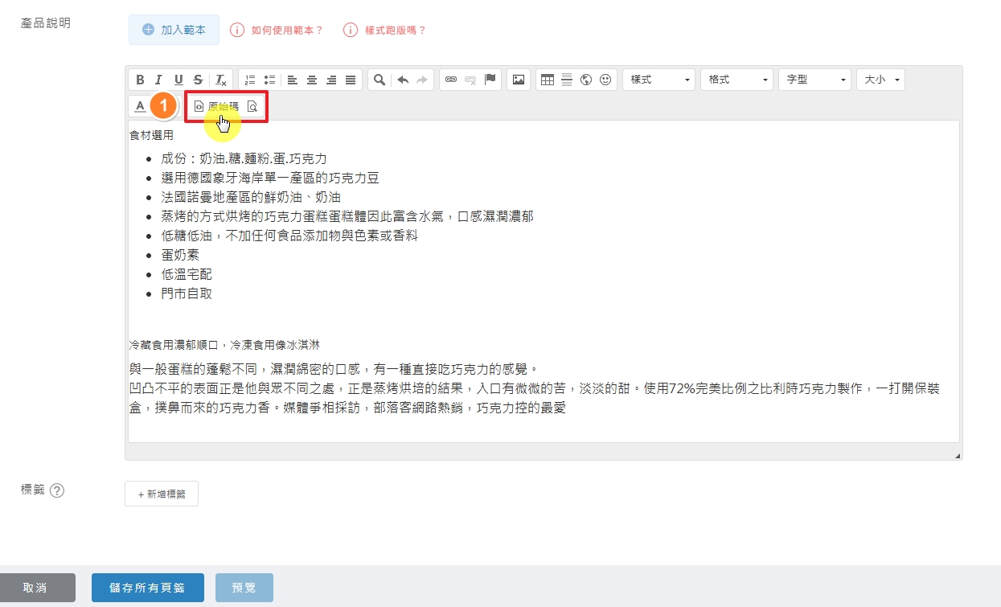Screen dimensions: 1001x607
Task: Justify the text alignment
Action: [351, 80]
